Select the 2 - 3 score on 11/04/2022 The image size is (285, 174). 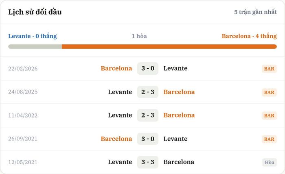(x=148, y=115)
